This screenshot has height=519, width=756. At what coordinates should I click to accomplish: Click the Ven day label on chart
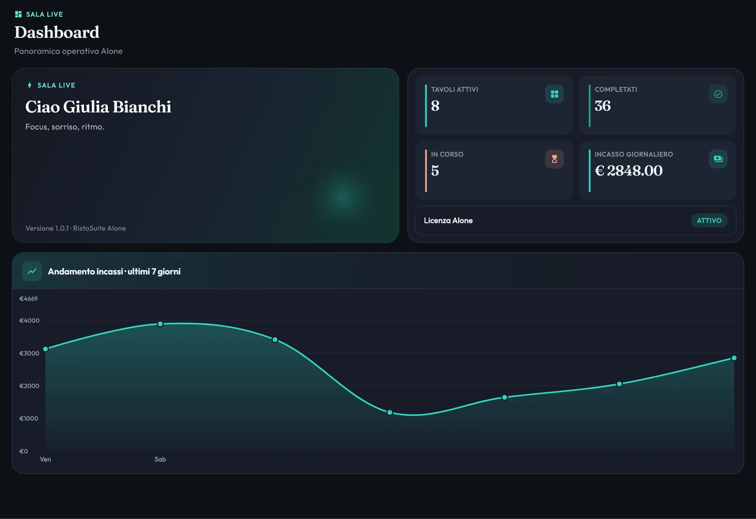(46, 459)
